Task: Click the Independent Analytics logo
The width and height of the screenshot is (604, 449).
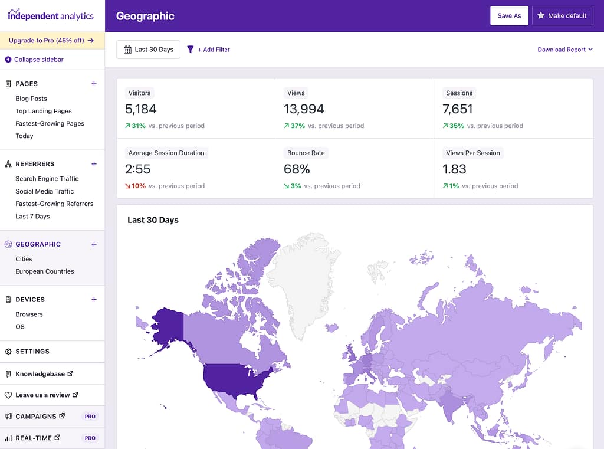Action: [51, 15]
